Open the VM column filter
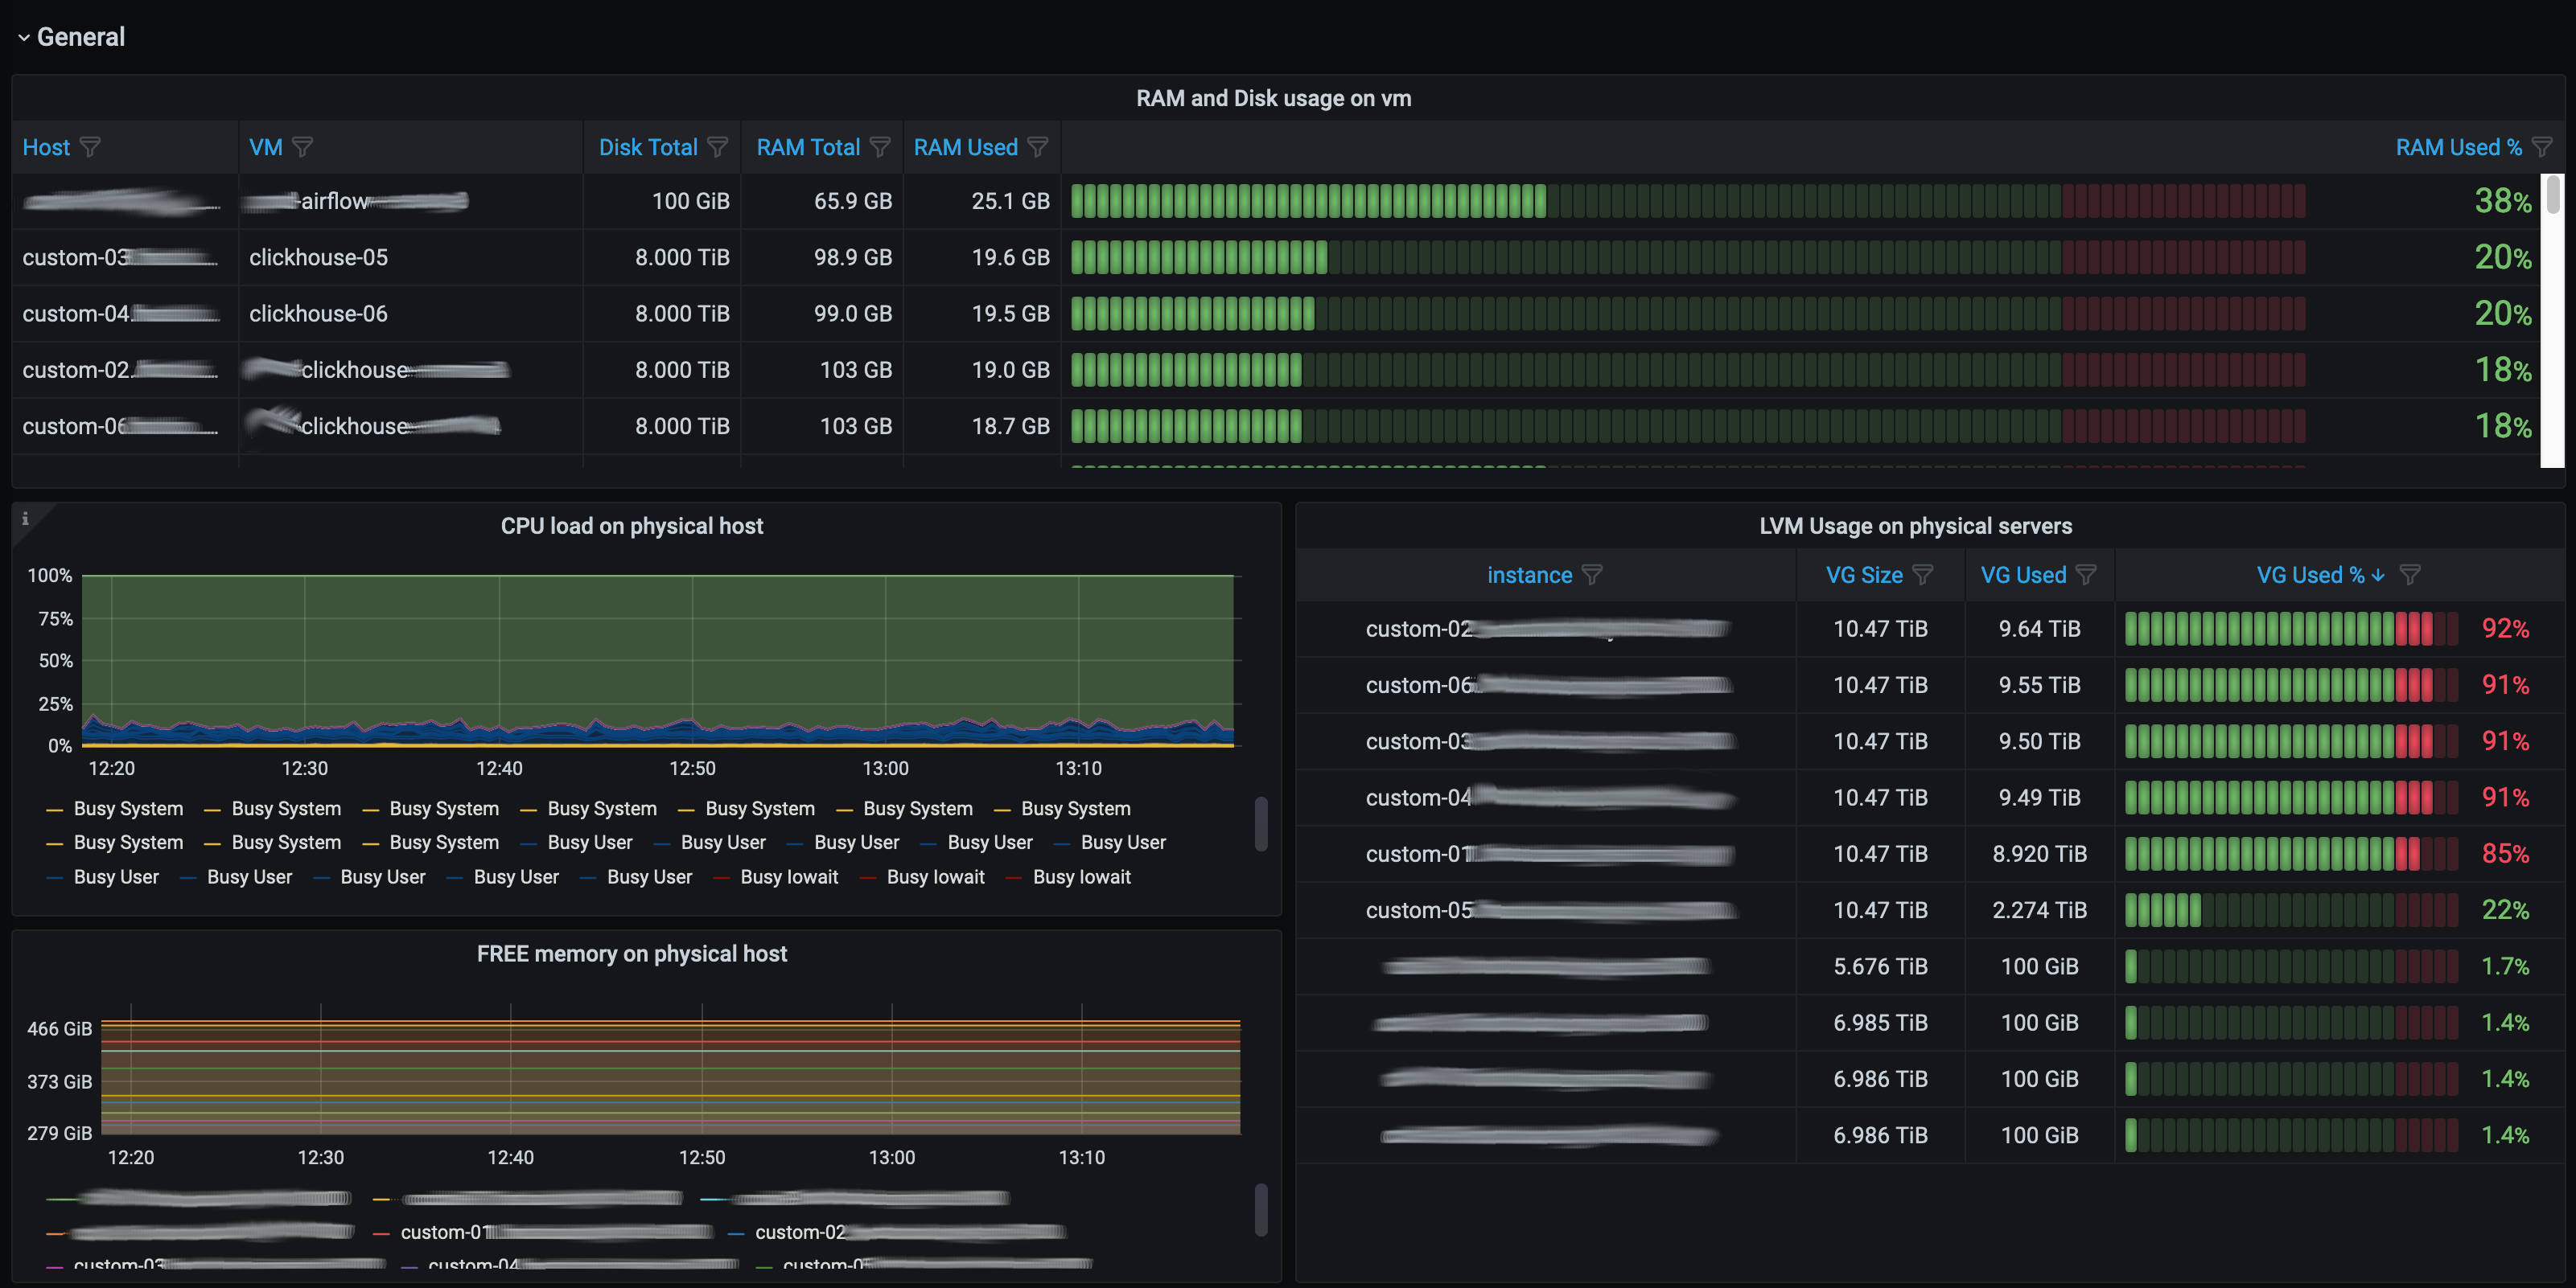 302,148
